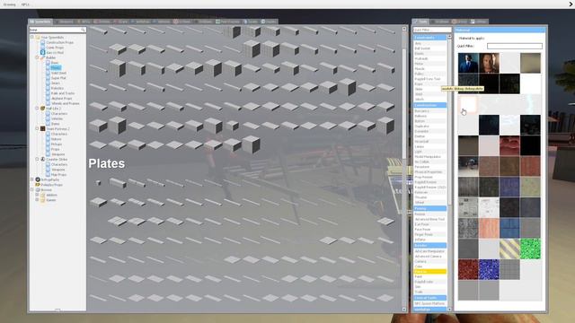
Task: Pick the yellow hazard stripe material
Action: click(x=509, y=249)
